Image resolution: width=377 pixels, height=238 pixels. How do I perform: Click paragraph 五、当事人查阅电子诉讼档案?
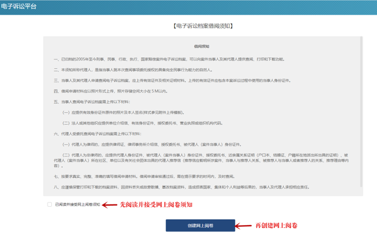point(92,102)
